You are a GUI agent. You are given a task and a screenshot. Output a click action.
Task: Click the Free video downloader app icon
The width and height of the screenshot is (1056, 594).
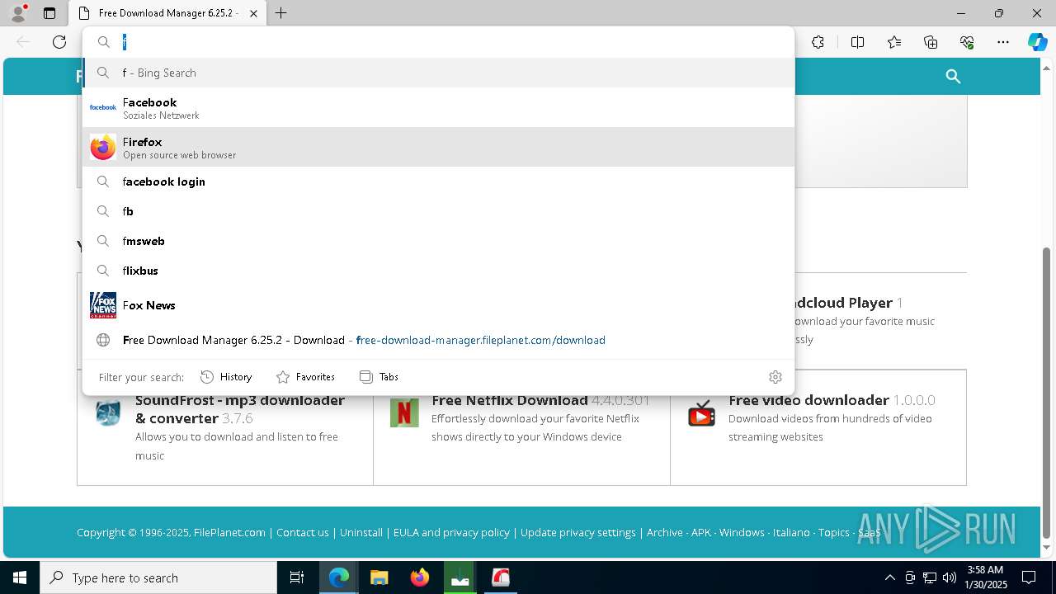coord(701,412)
